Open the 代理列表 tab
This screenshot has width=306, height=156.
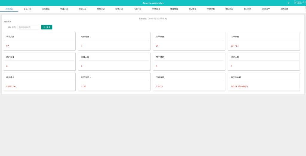click(x=137, y=9)
